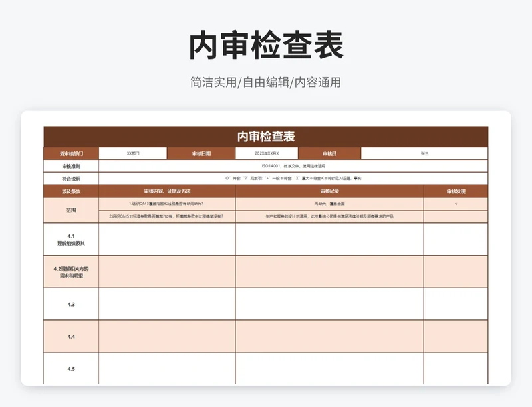Select the 4.2理解相关方的需求和期望 clause cell
The width and height of the screenshot is (532, 407).
(x=71, y=272)
